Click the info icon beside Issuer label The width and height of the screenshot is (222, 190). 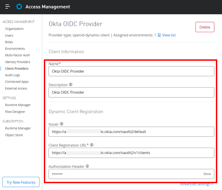click(62, 124)
